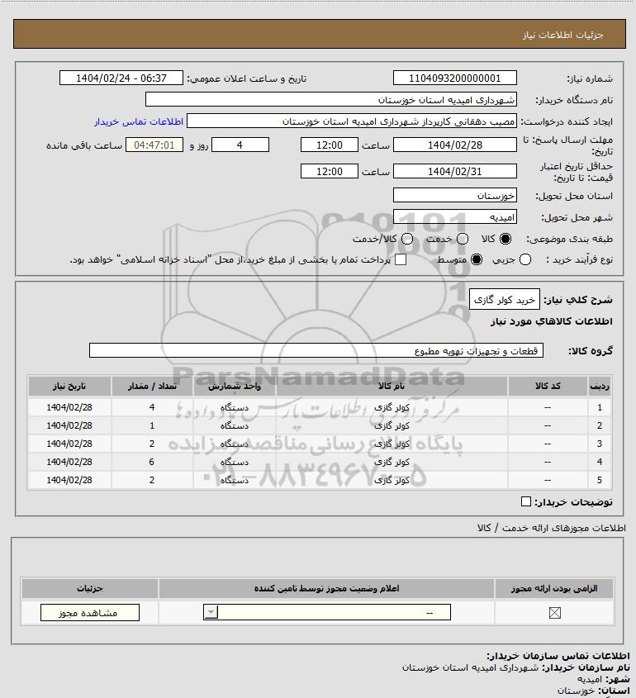Click quantity 6 in row 4
The image size is (636, 698).
pos(152,462)
